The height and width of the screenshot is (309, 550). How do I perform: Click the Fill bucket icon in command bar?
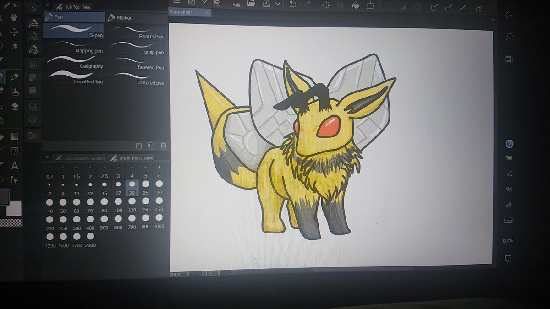pyautogui.click(x=356, y=5)
